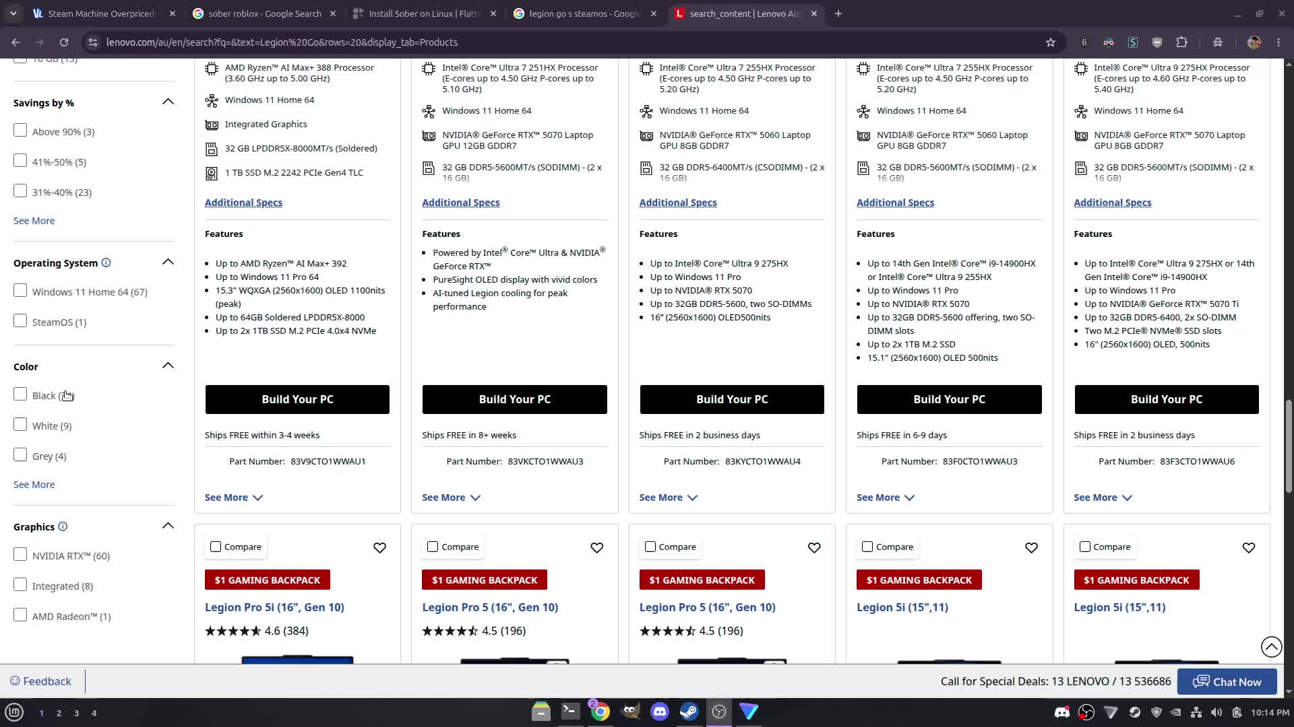Open Additional Specs for Ultra 7 251HX model

(x=461, y=203)
